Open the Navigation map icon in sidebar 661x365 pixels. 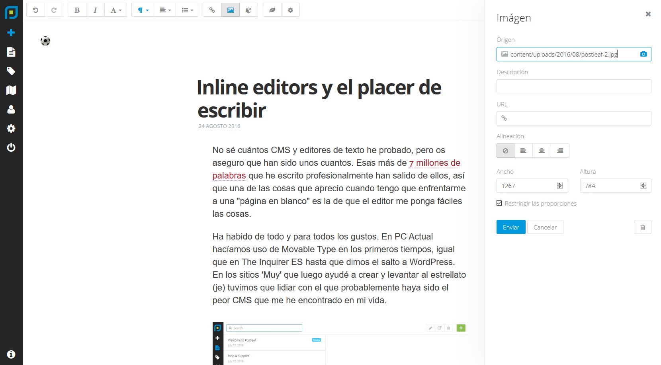[11, 90]
